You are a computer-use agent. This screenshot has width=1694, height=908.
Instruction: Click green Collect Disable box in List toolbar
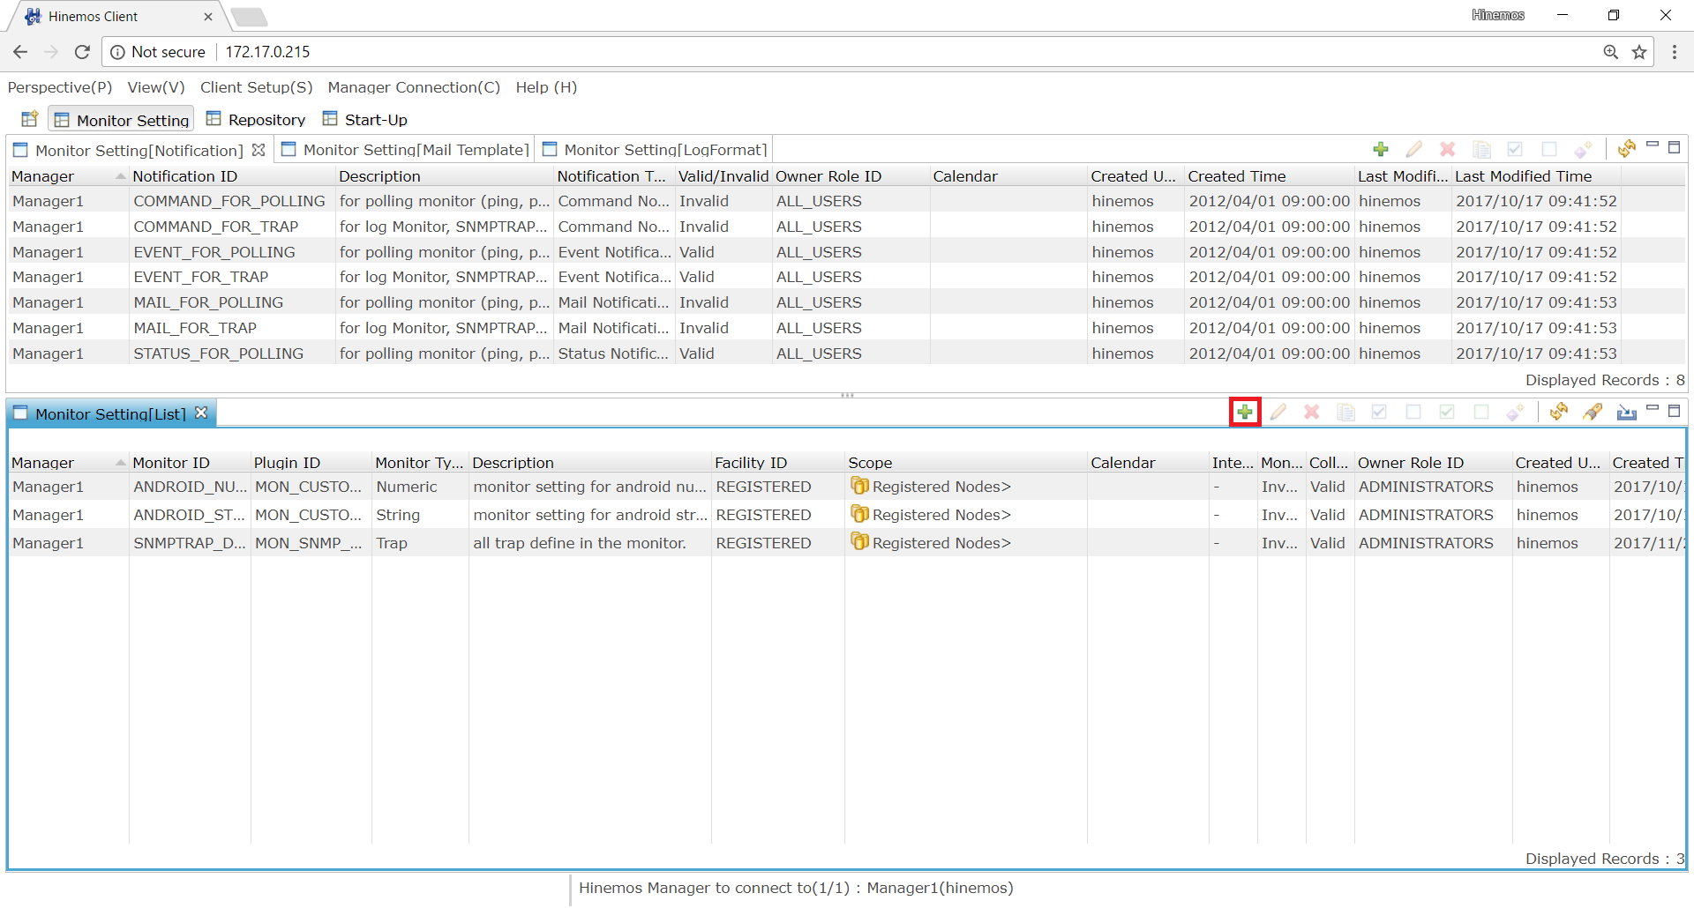(1480, 412)
